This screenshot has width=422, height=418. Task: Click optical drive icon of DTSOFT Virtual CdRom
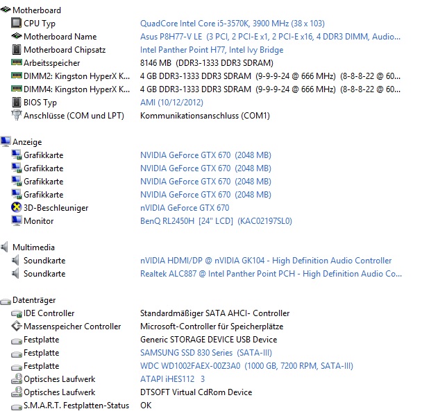pos(17,392)
